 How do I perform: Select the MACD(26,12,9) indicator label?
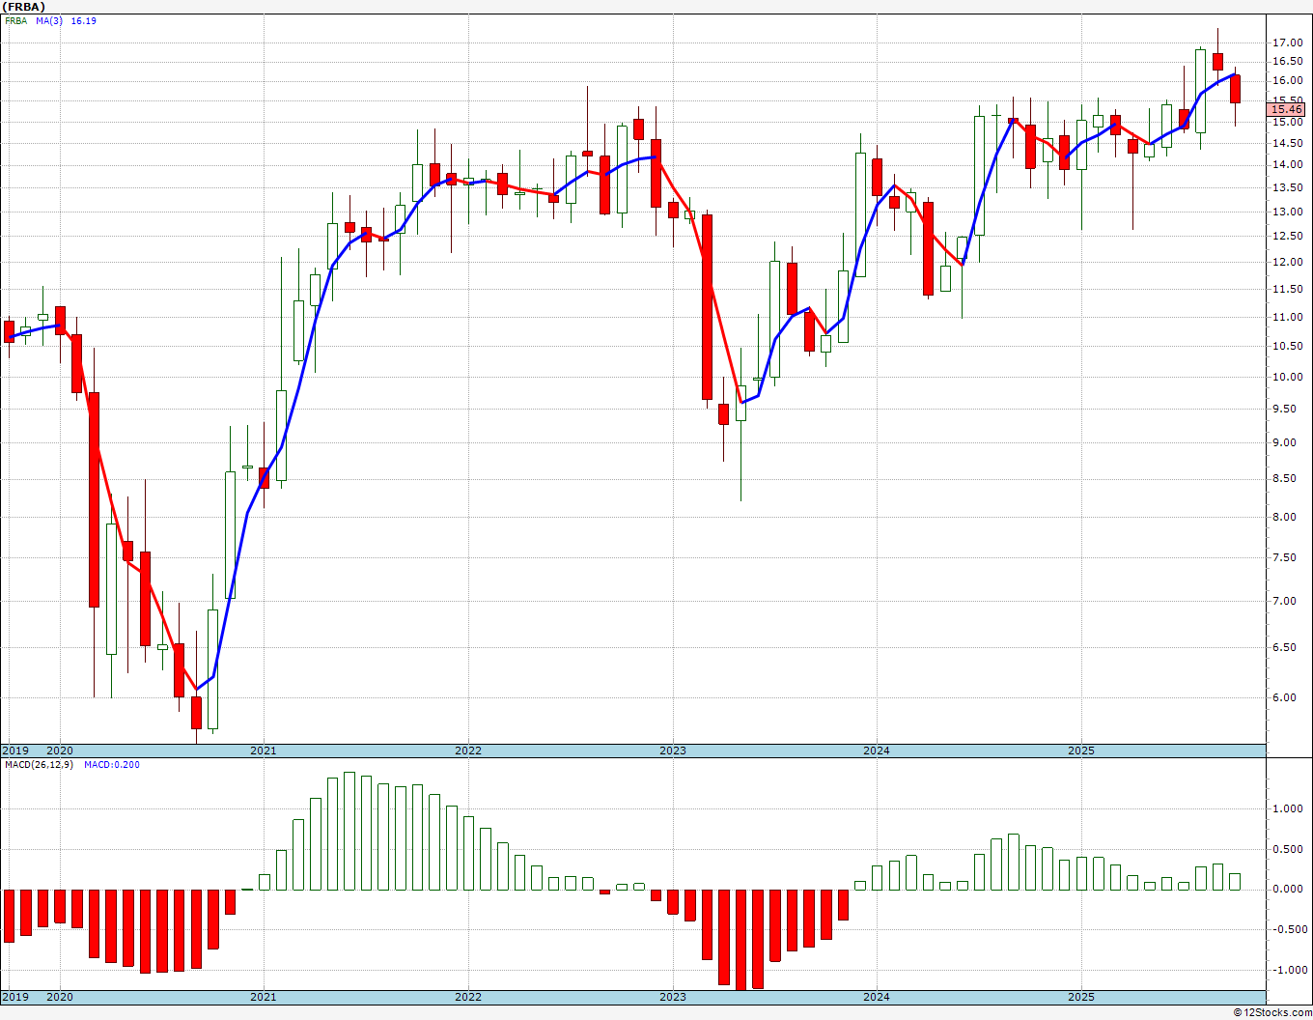click(x=39, y=764)
